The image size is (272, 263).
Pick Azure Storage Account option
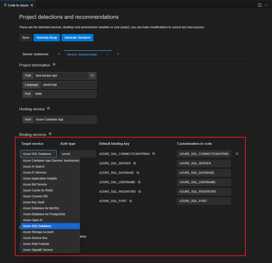(50, 232)
